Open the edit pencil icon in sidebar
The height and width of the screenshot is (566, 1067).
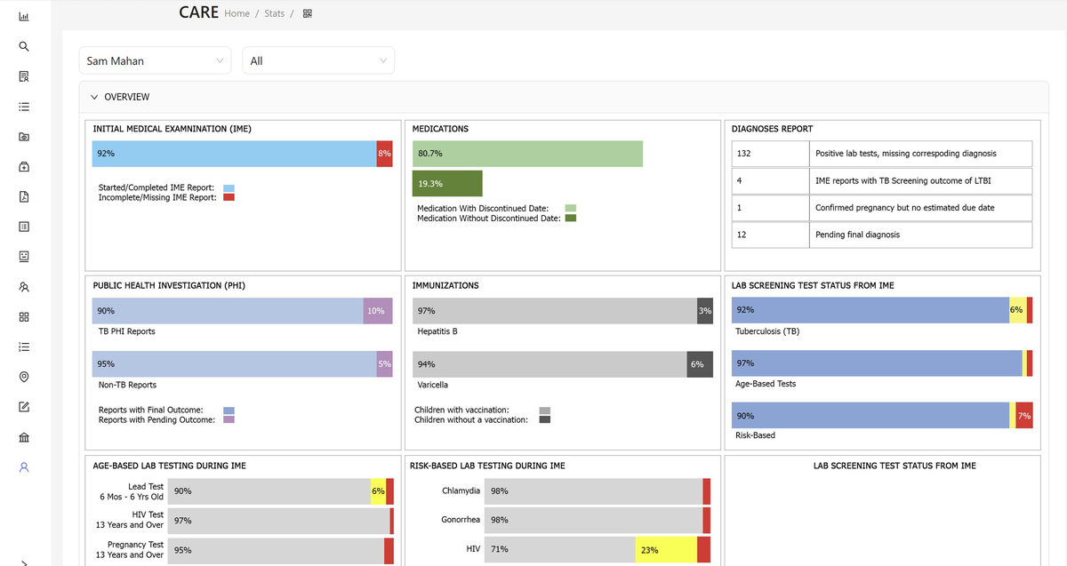(x=24, y=407)
